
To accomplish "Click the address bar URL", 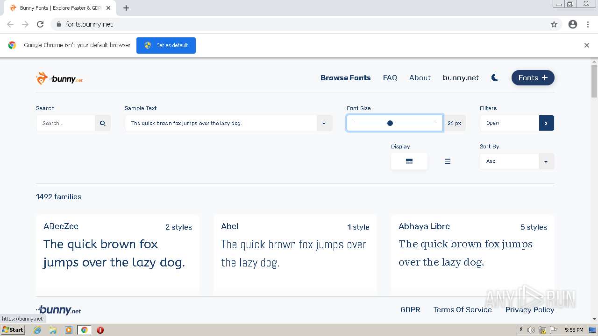I will [x=89, y=24].
